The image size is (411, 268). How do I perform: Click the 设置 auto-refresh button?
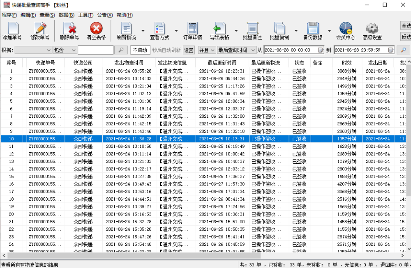tap(189, 50)
